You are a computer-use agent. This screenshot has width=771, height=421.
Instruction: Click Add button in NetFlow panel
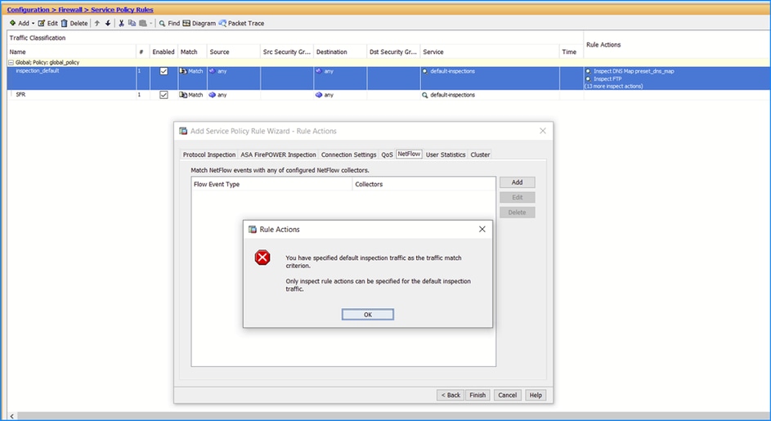point(518,182)
